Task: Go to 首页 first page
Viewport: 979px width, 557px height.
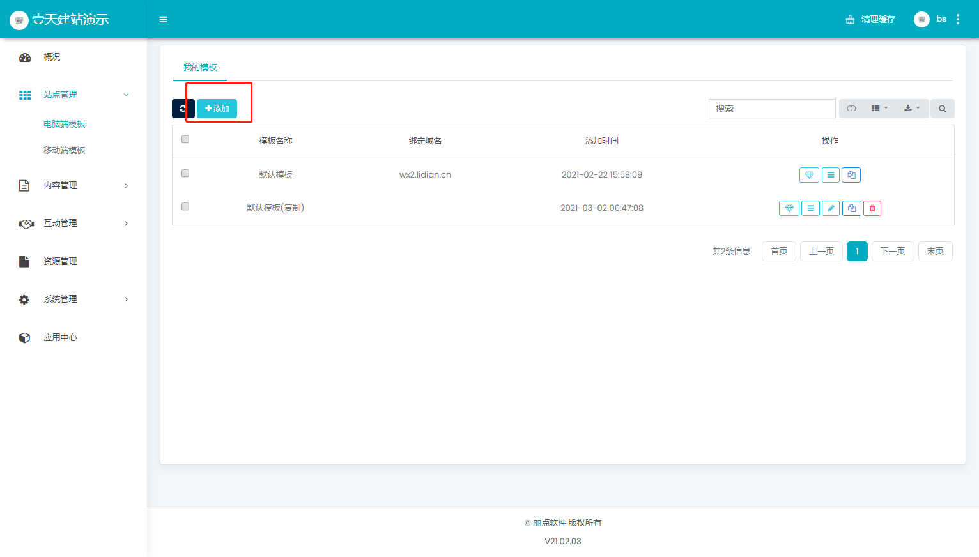Action: pos(779,251)
